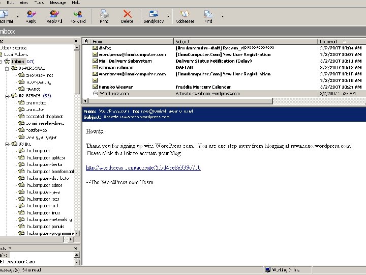Click the Find toolbar icon

pos(208,16)
